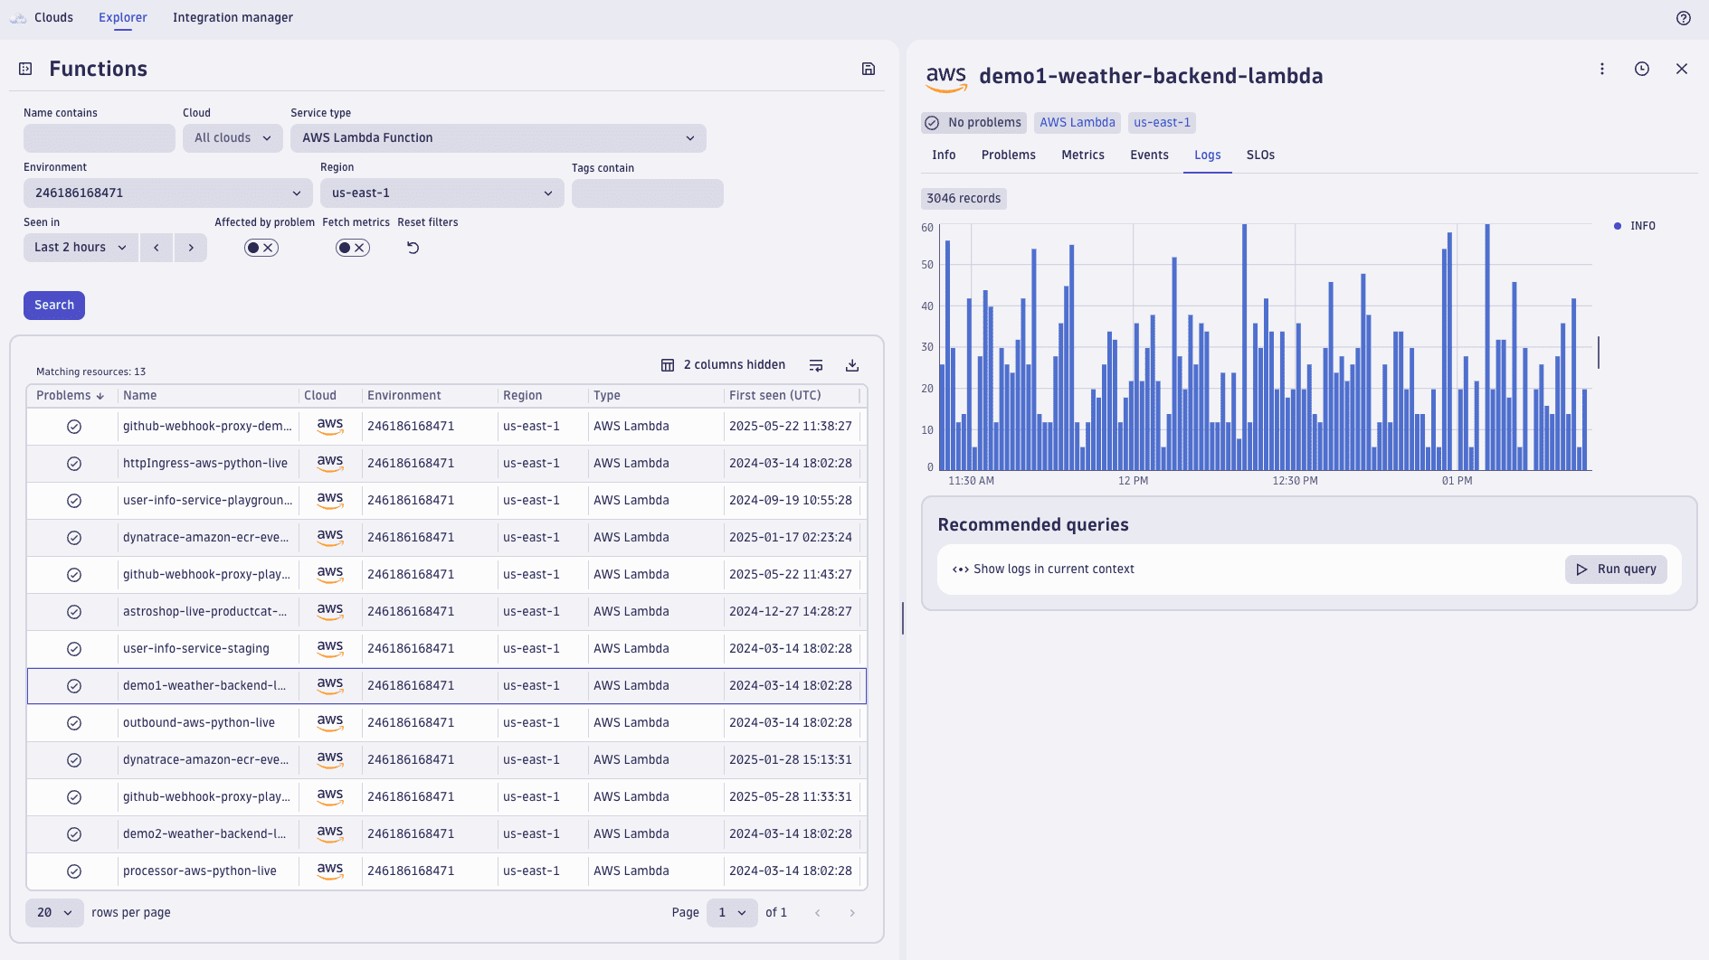This screenshot has width=1709, height=960.
Task: Click the Name contains input field
Action: click(x=100, y=138)
